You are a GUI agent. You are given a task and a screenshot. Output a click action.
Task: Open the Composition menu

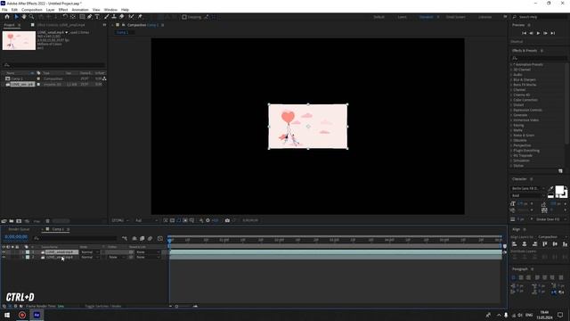[32, 10]
